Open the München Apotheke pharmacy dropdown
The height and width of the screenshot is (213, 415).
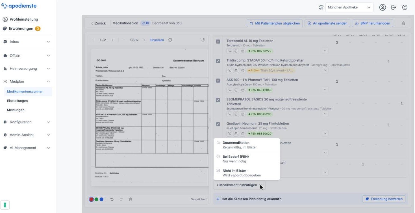click(349, 7)
